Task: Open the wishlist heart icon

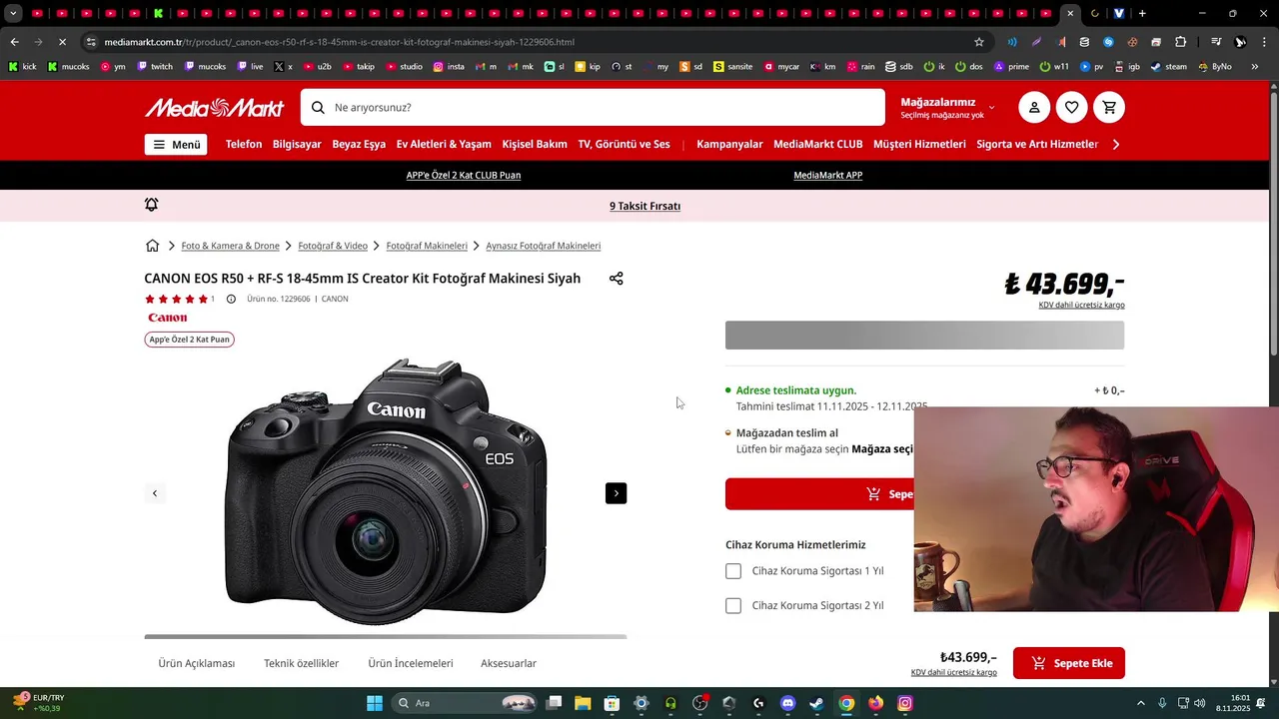Action: pyautogui.click(x=1072, y=108)
